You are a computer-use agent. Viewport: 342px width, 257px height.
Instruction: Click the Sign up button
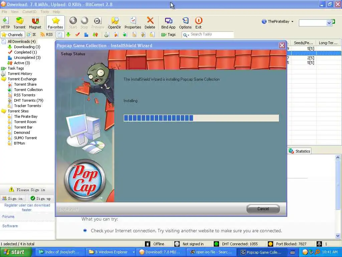40,198
